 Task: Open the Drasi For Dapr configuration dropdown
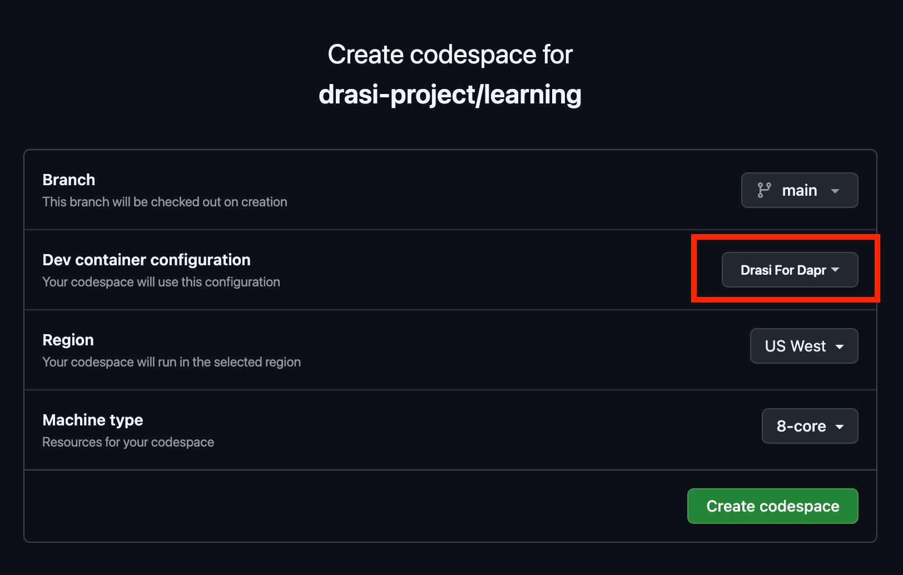(x=790, y=270)
